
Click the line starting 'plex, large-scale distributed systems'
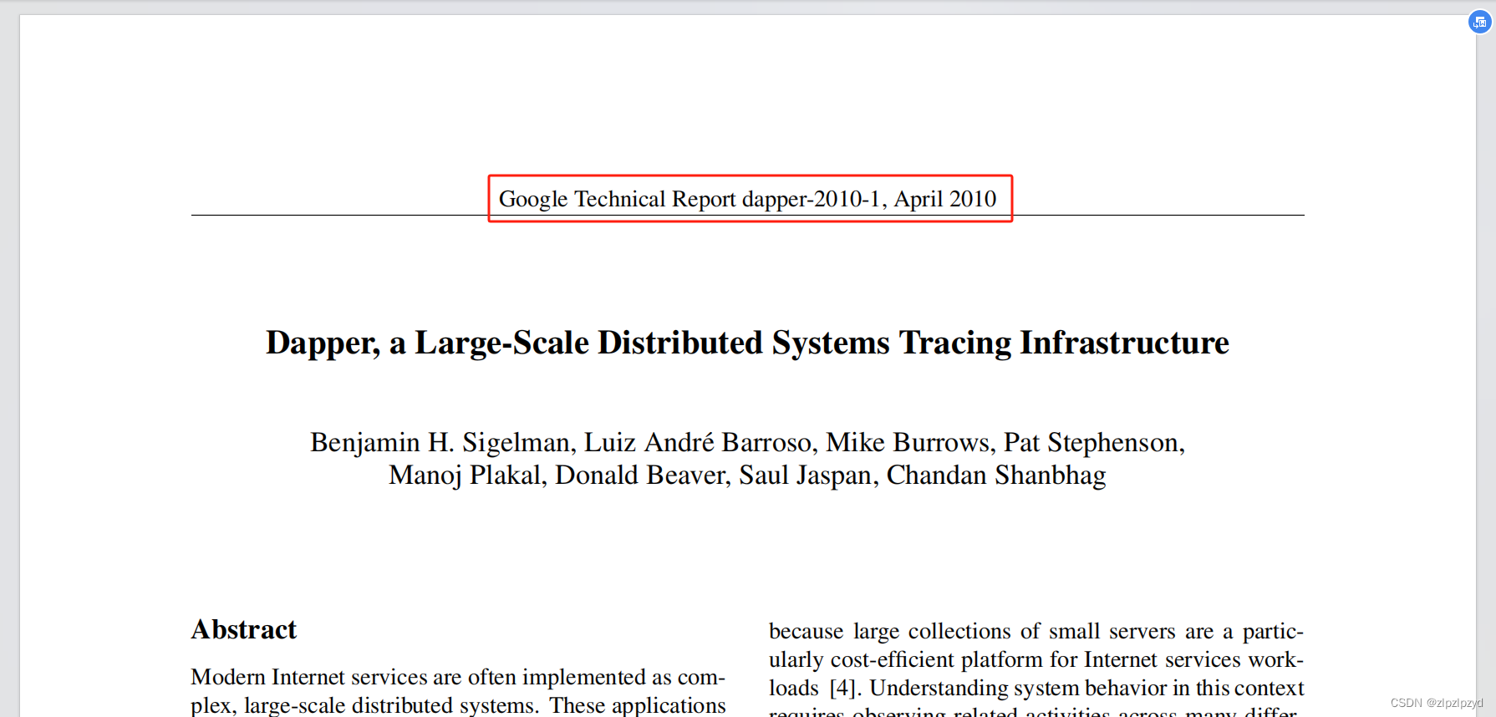pos(458,705)
